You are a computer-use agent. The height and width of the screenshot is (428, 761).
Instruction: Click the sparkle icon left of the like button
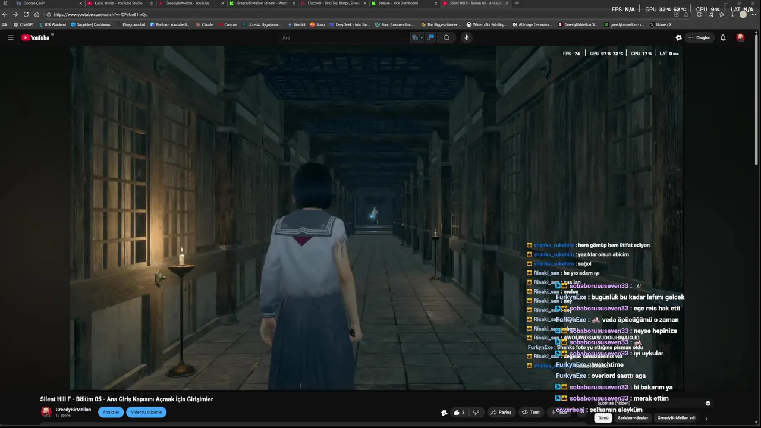point(444,412)
